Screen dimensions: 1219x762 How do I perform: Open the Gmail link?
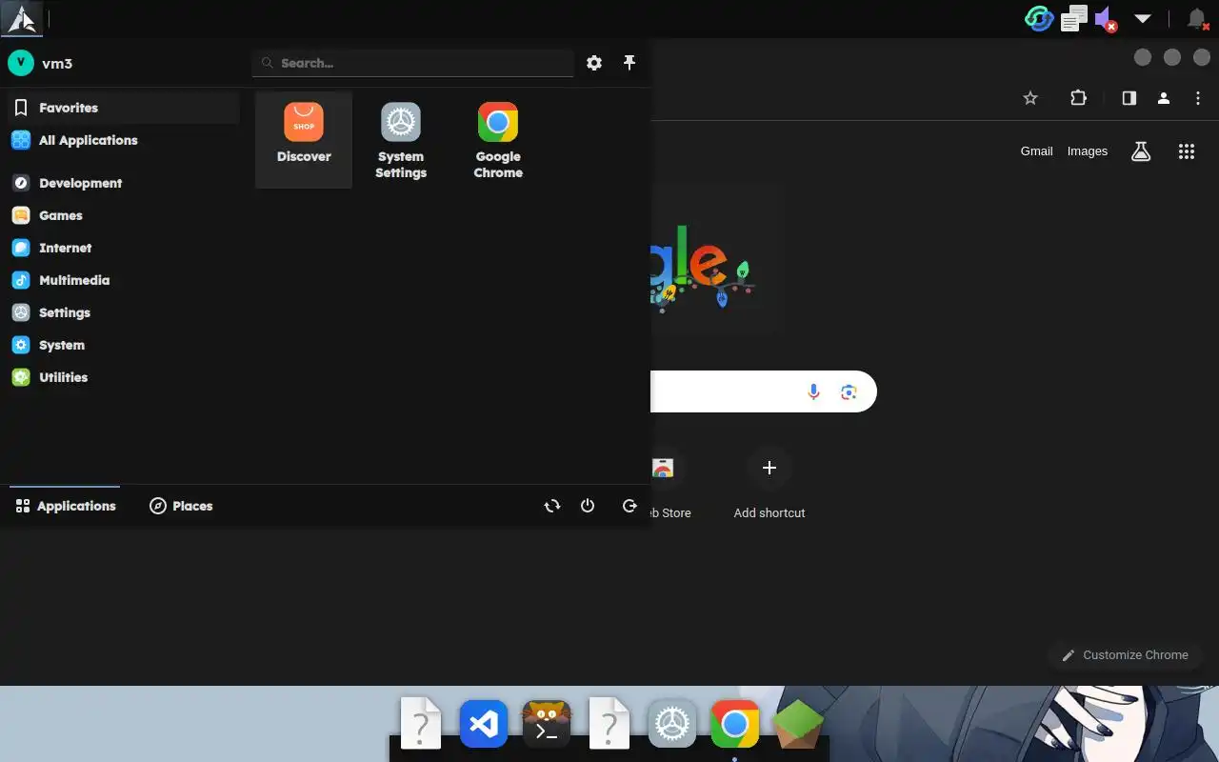1036,151
